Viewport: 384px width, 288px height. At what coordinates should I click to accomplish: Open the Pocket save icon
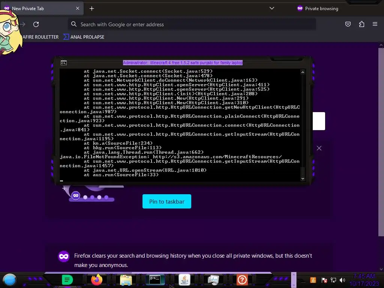click(x=348, y=24)
